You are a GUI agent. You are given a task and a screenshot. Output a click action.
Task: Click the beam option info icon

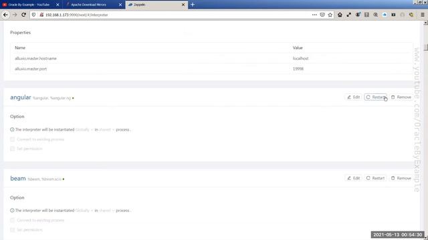click(x=12, y=211)
